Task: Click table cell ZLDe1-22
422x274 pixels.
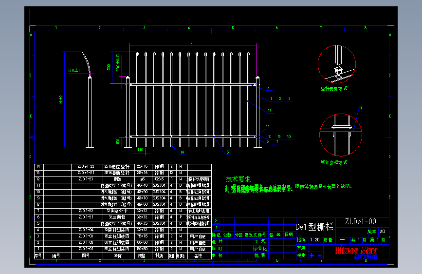Action: [x=86, y=167]
